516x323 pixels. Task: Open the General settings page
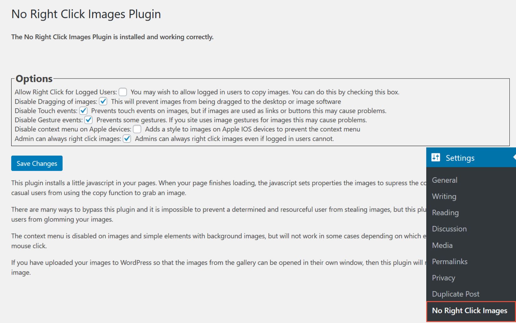pos(444,180)
